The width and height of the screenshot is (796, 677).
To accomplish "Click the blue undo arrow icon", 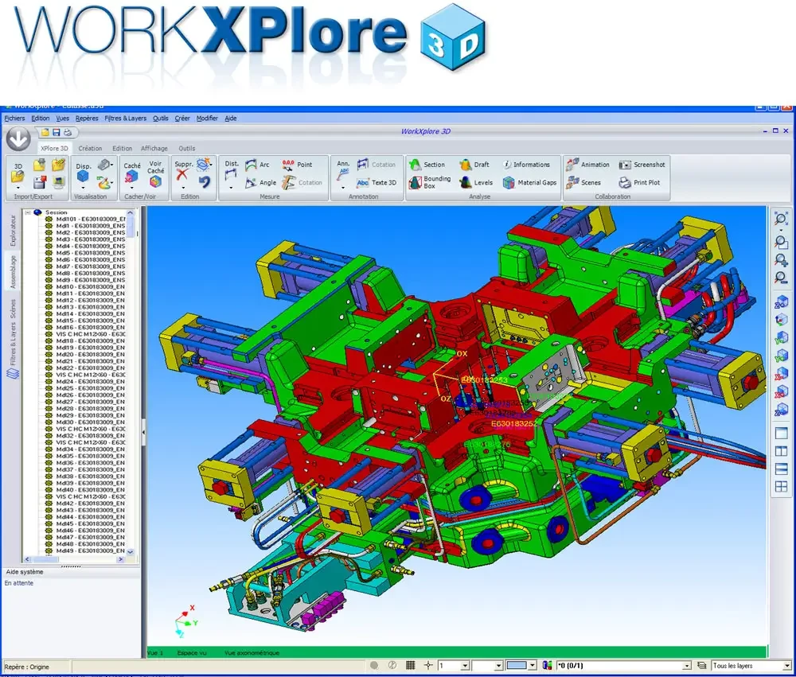I will (x=204, y=181).
